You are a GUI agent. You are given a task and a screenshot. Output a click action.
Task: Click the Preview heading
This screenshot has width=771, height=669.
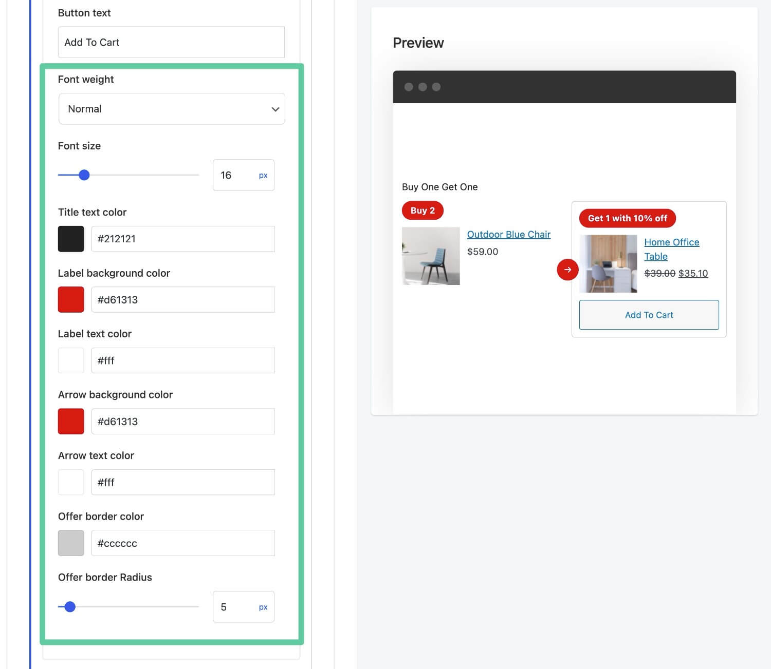(418, 43)
